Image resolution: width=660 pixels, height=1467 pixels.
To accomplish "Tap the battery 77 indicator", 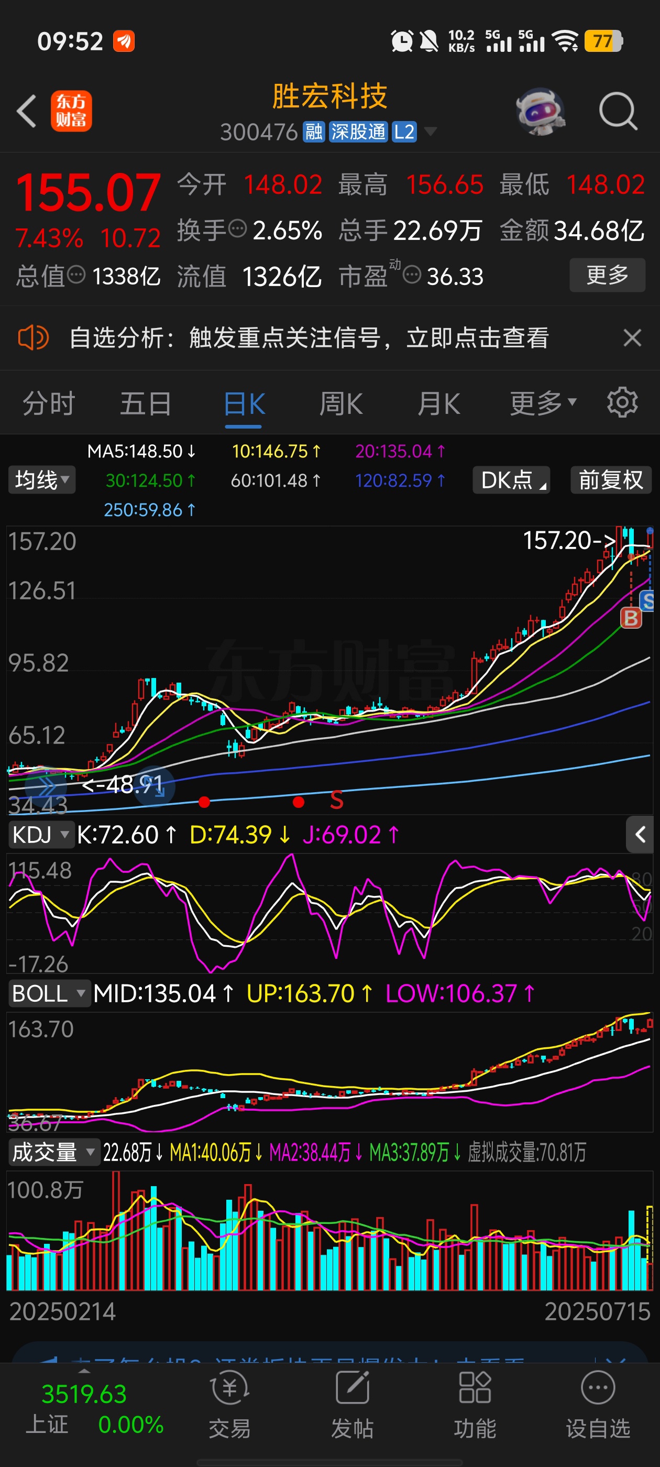I will point(603,41).
